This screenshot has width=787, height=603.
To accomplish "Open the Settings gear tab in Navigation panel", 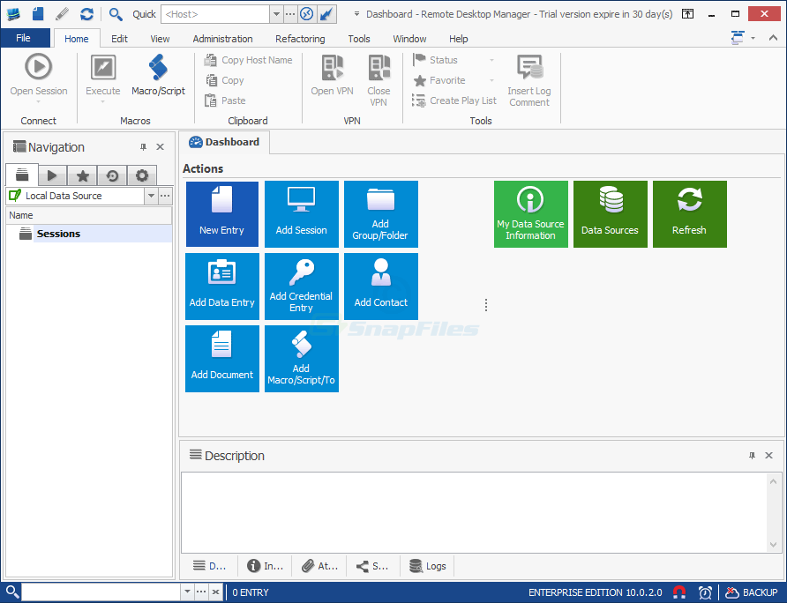I will 141,175.
